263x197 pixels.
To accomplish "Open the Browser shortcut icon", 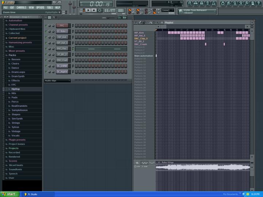I will click(x=207, y=3).
